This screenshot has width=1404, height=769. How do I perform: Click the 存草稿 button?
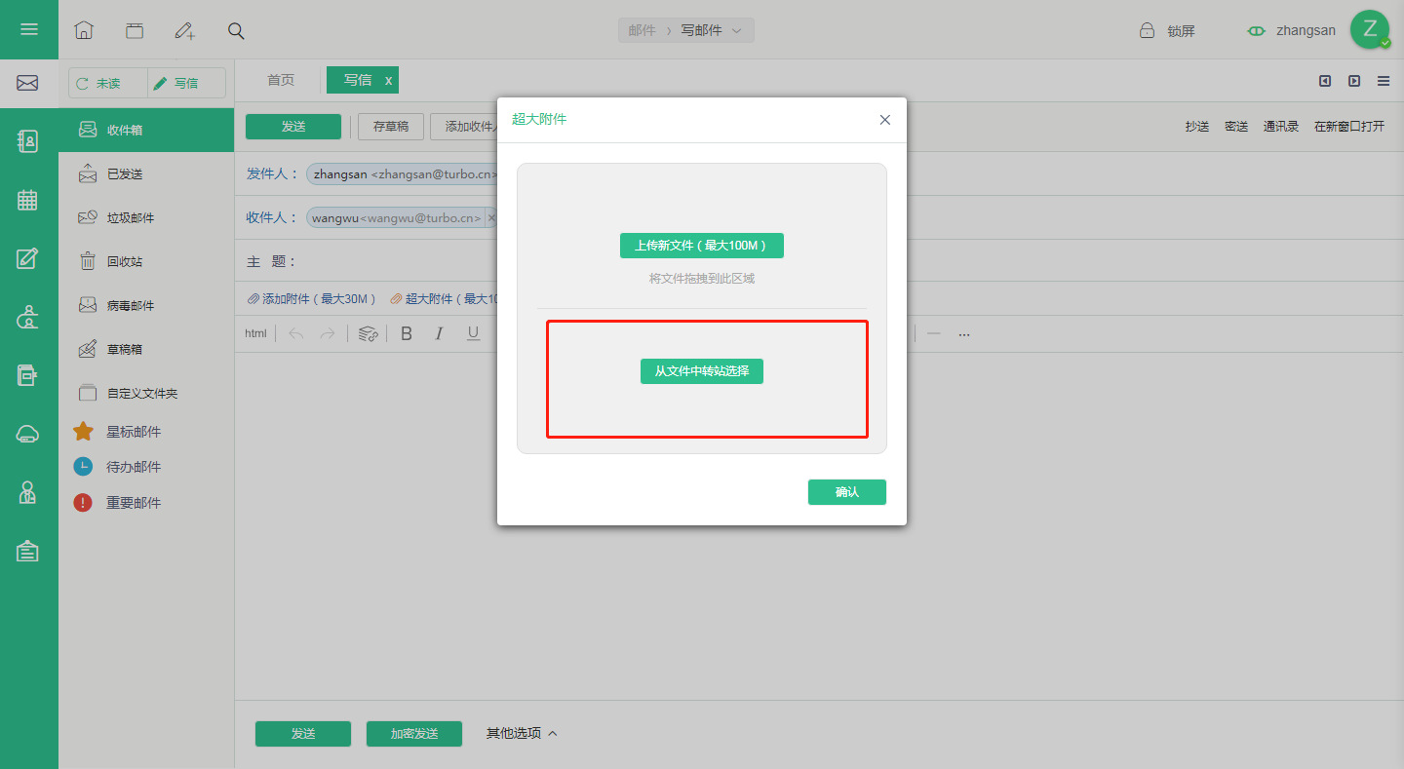coord(391,127)
